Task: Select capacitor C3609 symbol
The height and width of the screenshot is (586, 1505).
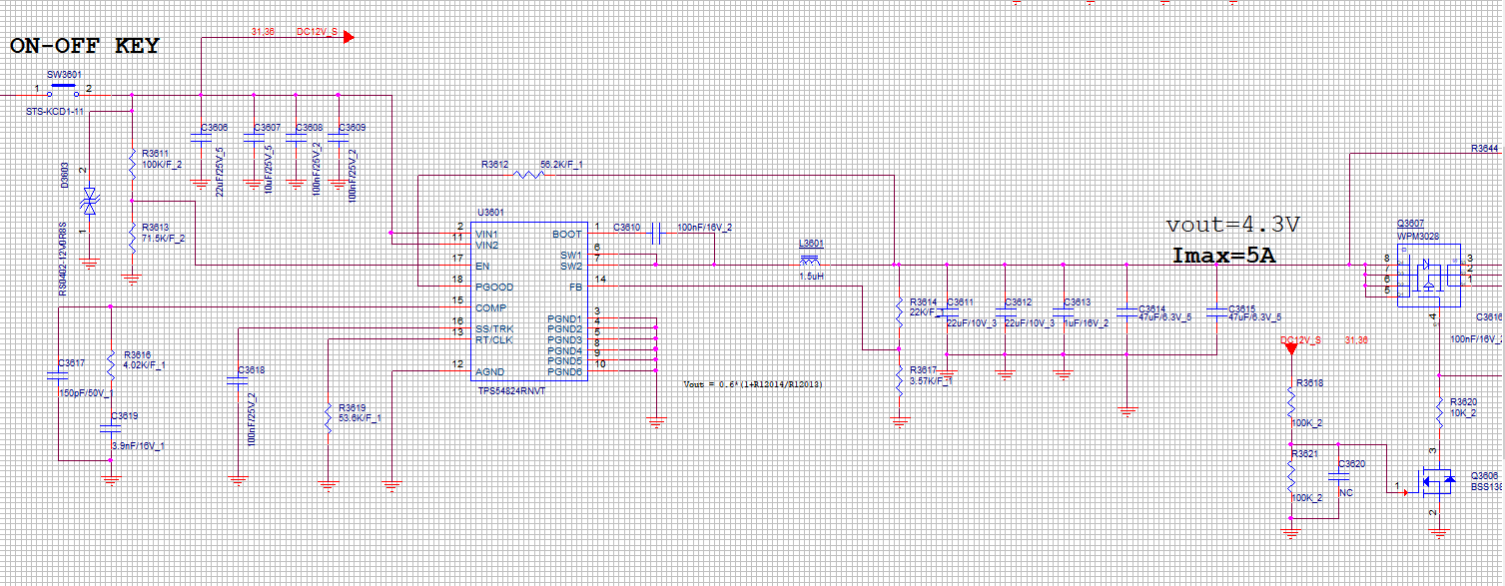Action: coord(338,139)
